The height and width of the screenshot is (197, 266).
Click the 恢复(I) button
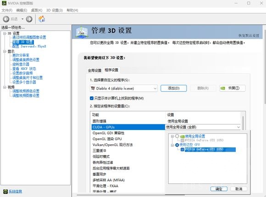tap(233, 88)
